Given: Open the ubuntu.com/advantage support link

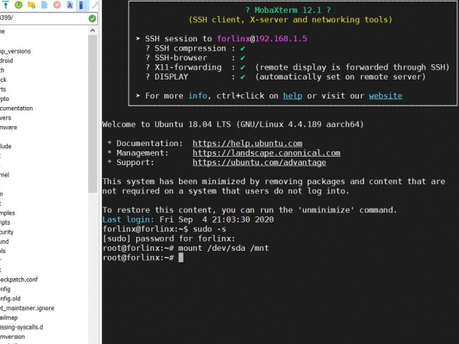Looking at the screenshot, I should [259, 163].
